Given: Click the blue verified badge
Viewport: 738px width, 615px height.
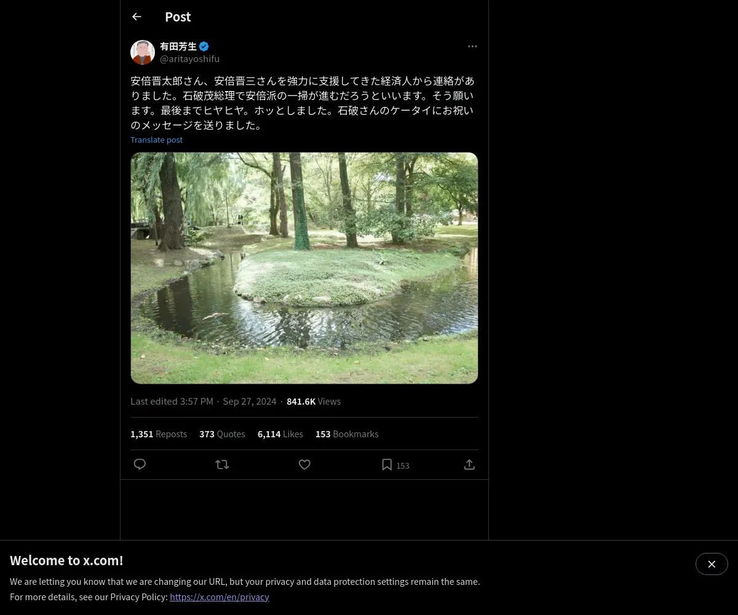Looking at the screenshot, I should (204, 46).
